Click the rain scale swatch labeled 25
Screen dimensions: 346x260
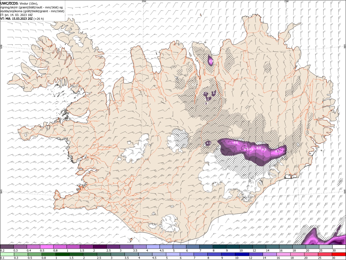click(x=325, y=254)
